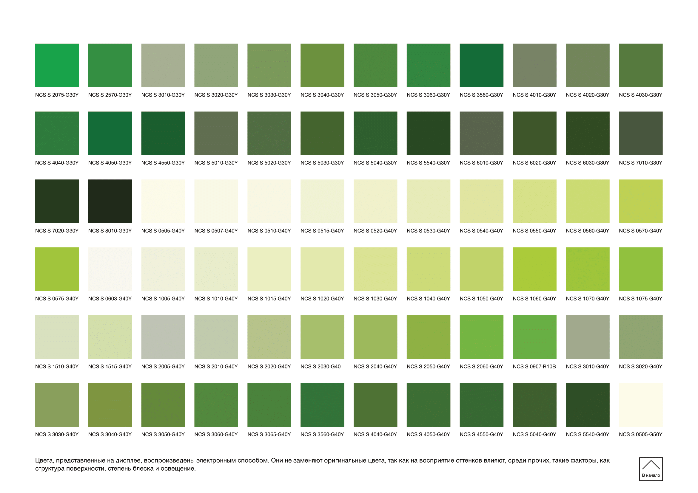Click the label text 'NCS S 5030-G30Y'

(x=322, y=163)
